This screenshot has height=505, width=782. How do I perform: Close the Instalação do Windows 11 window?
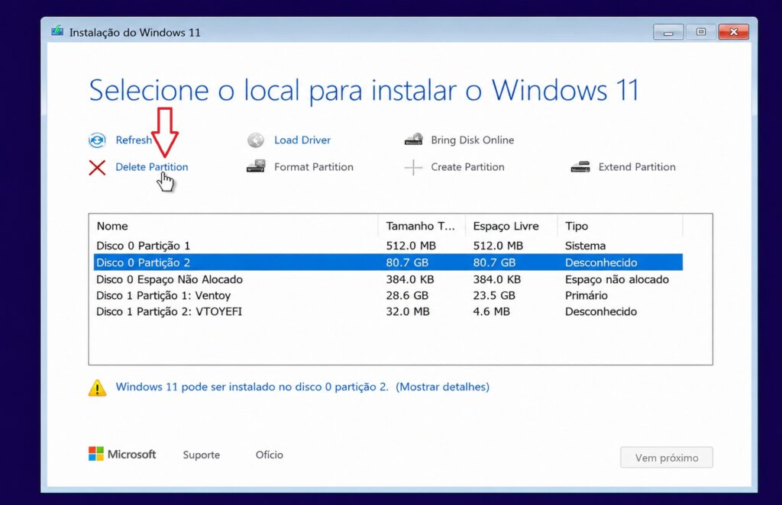734,32
